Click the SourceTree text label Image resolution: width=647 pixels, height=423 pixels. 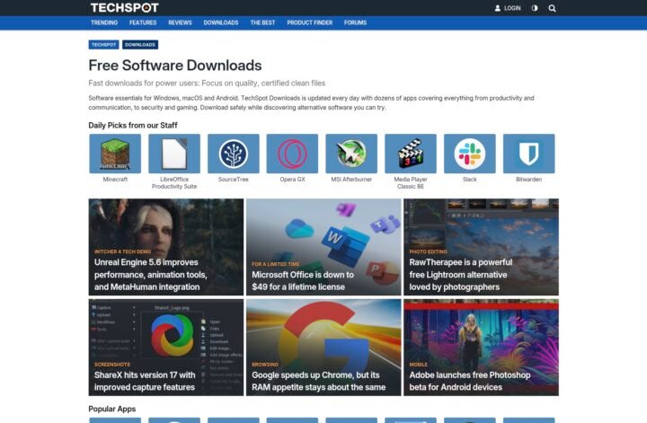234,180
